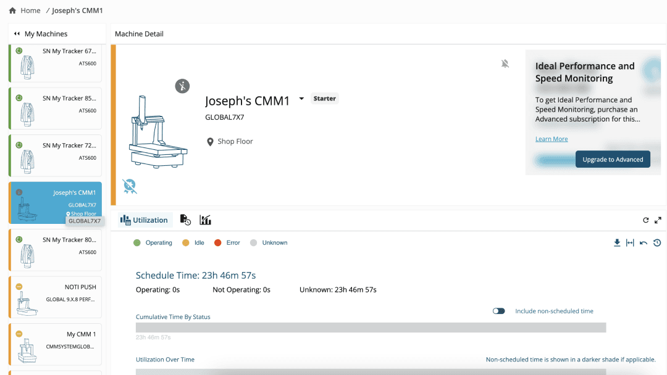
Task: Click the Shop Floor label on selected card
Action: (x=83, y=214)
